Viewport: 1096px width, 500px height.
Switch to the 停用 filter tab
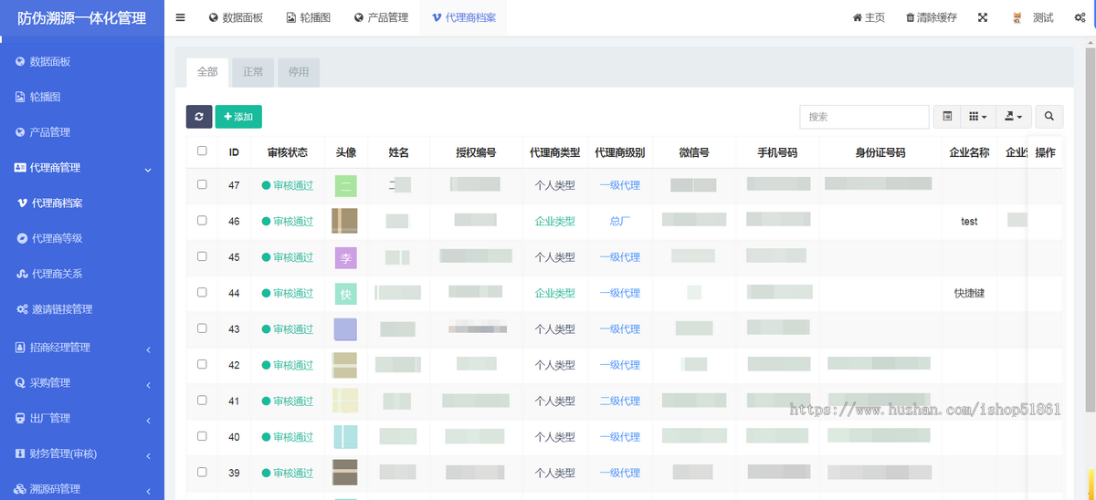click(x=299, y=72)
